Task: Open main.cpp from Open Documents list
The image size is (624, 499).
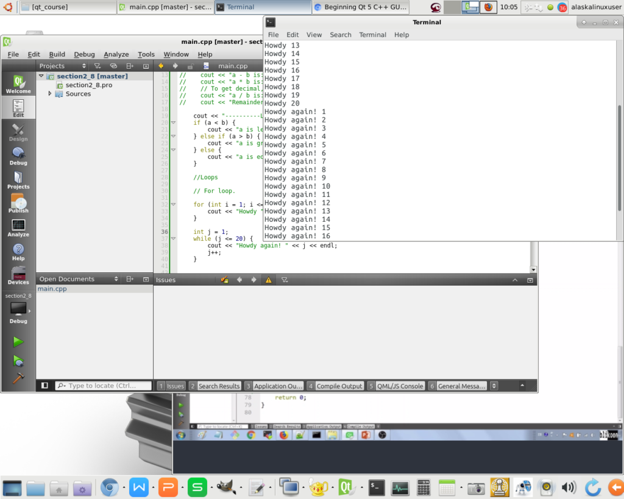Action: coord(52,289)
